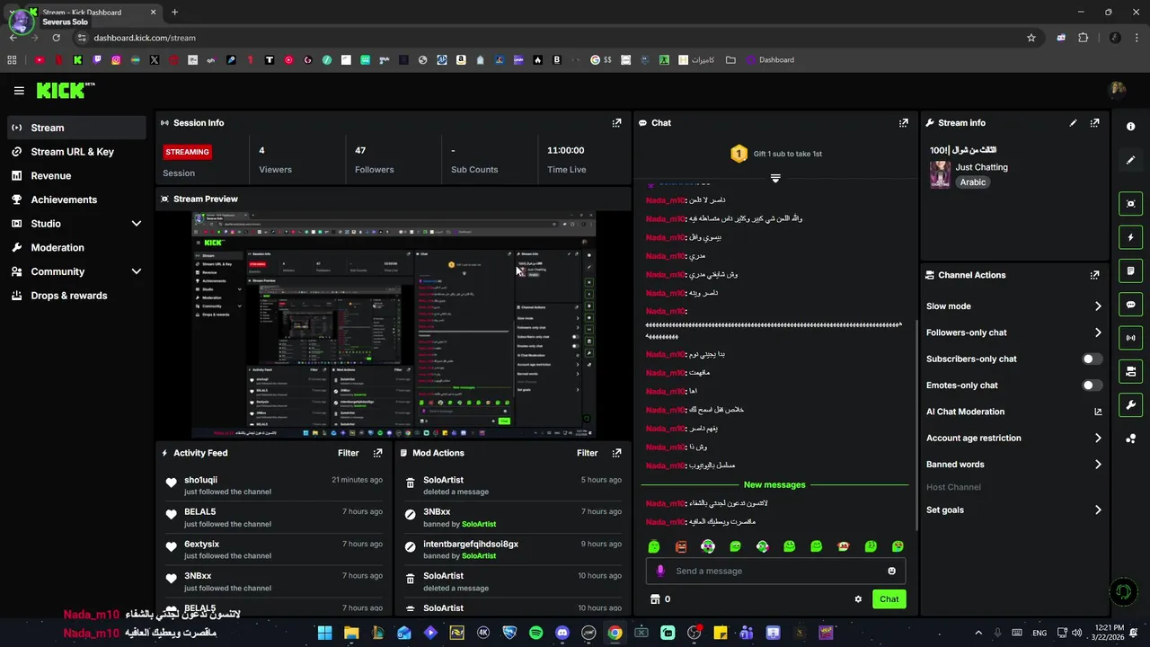Open Spotify from the taskbar
Viewport: 1150px width, 647px height.
click(x=536, y=633)
